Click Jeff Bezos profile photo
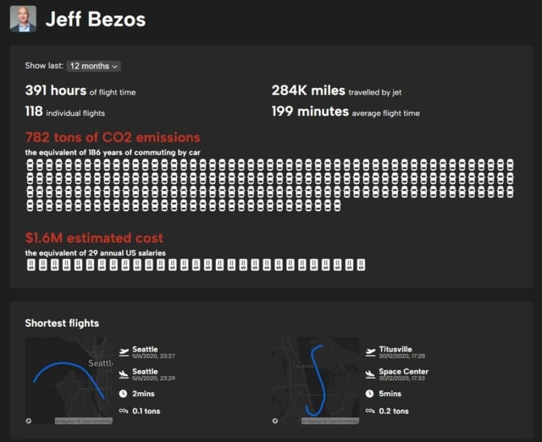542x442 pixels. pyautogui.click(x=23, y=19)
